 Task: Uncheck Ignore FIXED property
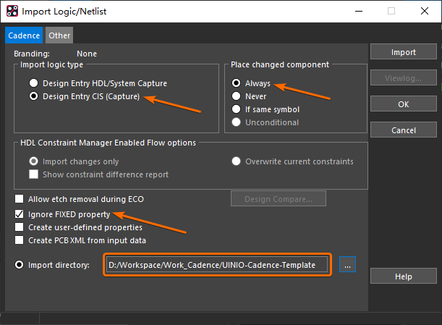(20, 215)
